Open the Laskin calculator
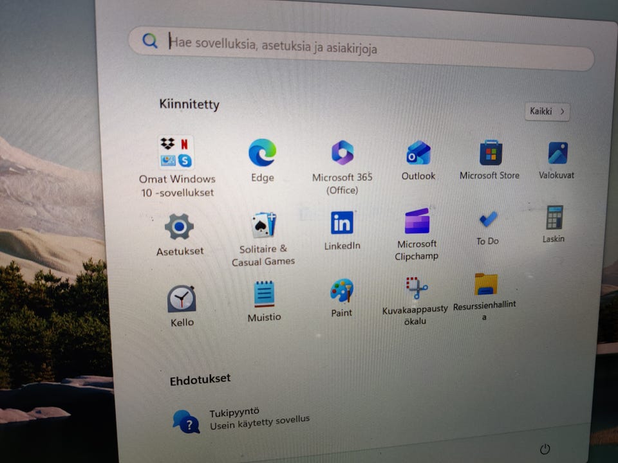The image size is (618, 463). (554, 224)
